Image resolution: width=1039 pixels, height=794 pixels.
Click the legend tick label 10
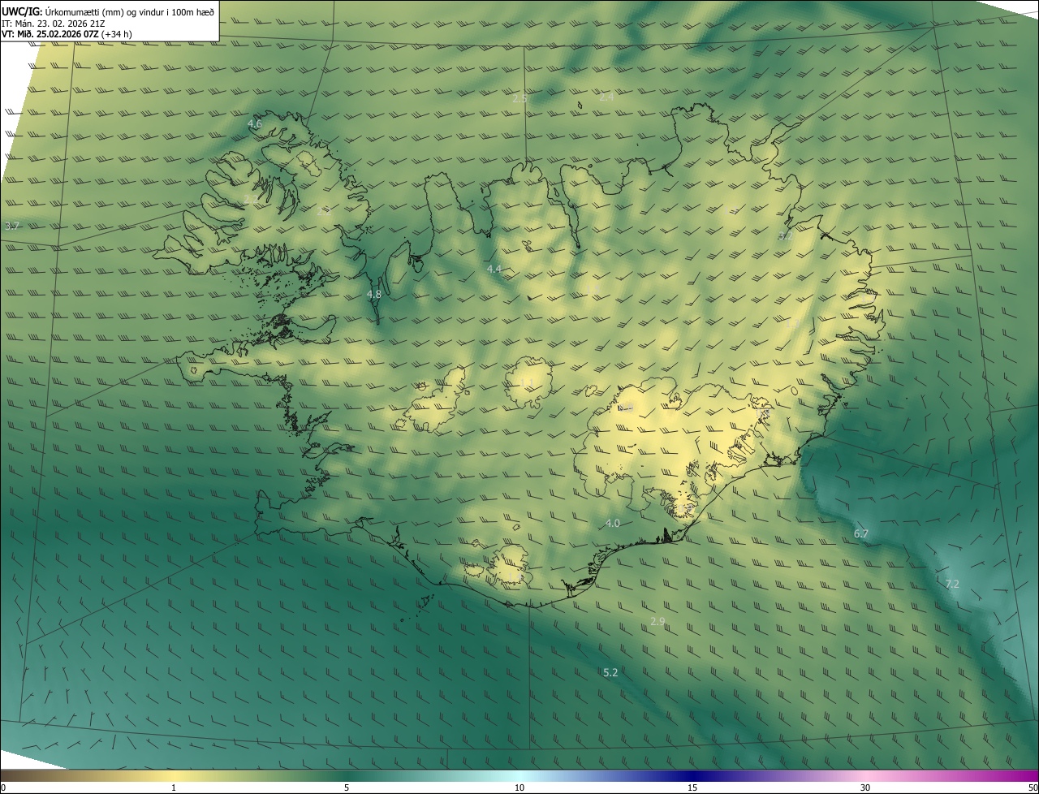[519, 788]
